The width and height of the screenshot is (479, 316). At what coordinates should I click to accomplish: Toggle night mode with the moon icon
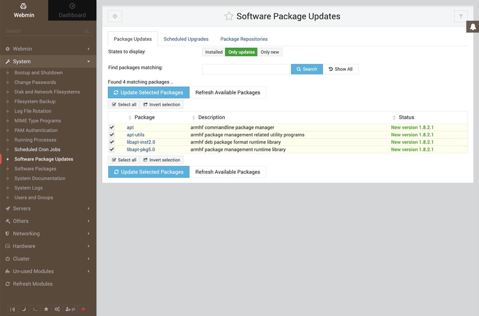24,309
